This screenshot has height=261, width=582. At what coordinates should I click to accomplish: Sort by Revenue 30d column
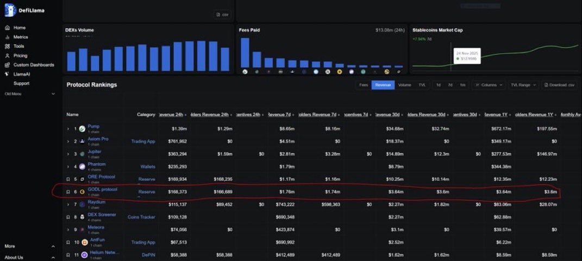390,115
